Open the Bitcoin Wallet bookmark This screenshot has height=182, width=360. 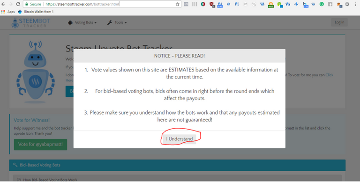coord(36,12)
